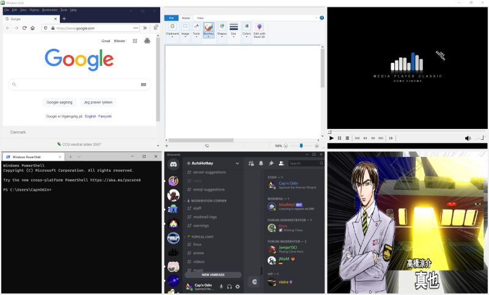Open the PowerShell tab dropdown arrow

pyautogui.click(x=79, y=157)
